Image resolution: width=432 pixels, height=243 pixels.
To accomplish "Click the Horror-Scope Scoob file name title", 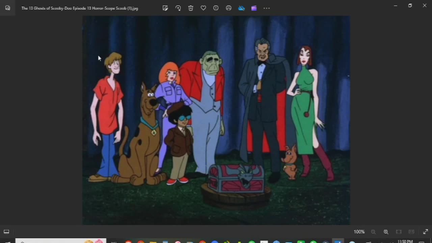I will click(80, 8).
